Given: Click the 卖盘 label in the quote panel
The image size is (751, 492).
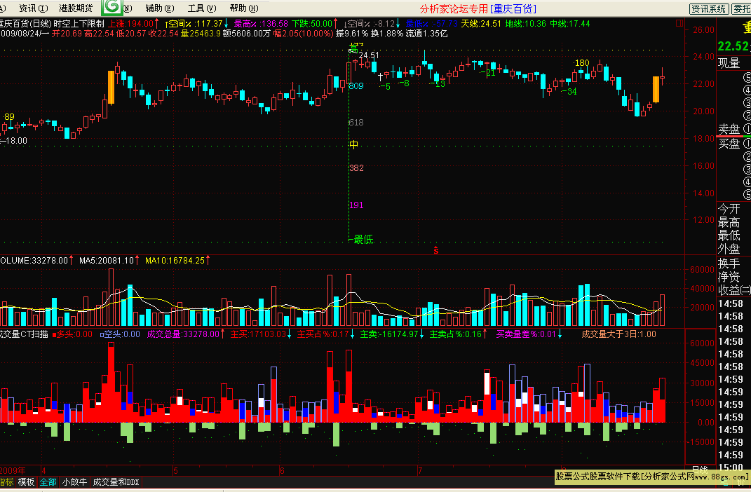Looking at the screenshot, I should coord(729,129).
